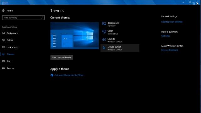
Task: Open Start page from sidebar label
Action: [9, 61]
